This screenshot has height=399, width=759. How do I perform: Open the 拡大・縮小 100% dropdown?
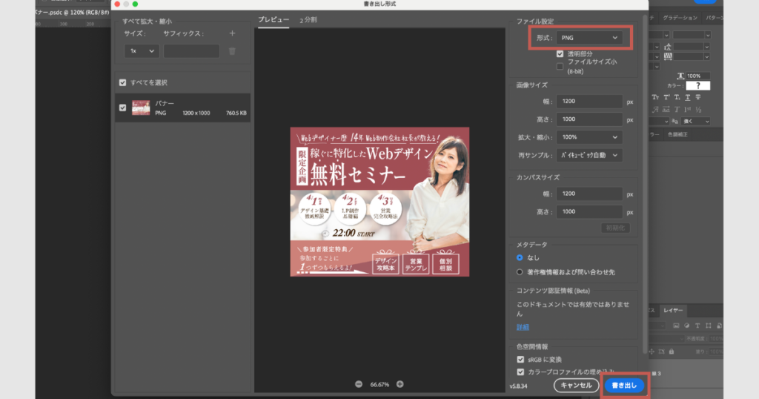[x=589, y=137]
